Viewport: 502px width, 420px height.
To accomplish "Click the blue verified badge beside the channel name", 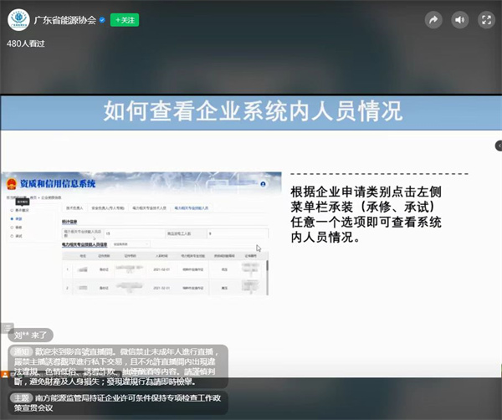I will (103, 19).
